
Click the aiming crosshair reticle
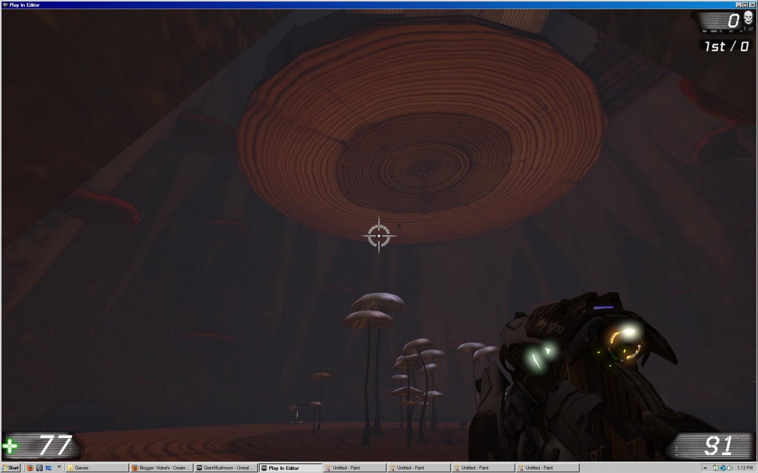(x=379, y=235)
